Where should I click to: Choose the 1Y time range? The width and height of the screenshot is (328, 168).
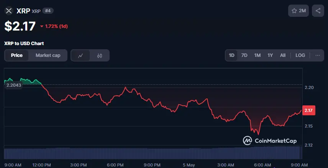coord(270,55)
